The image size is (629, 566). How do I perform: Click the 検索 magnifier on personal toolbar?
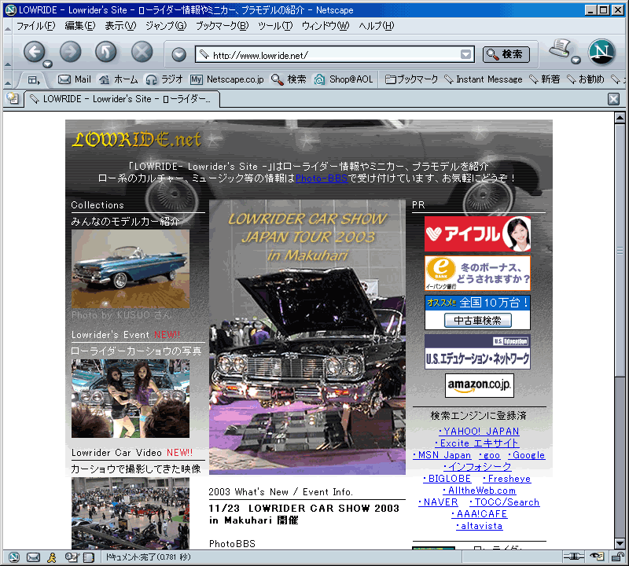pyautogui.click(x=289, y=79)
